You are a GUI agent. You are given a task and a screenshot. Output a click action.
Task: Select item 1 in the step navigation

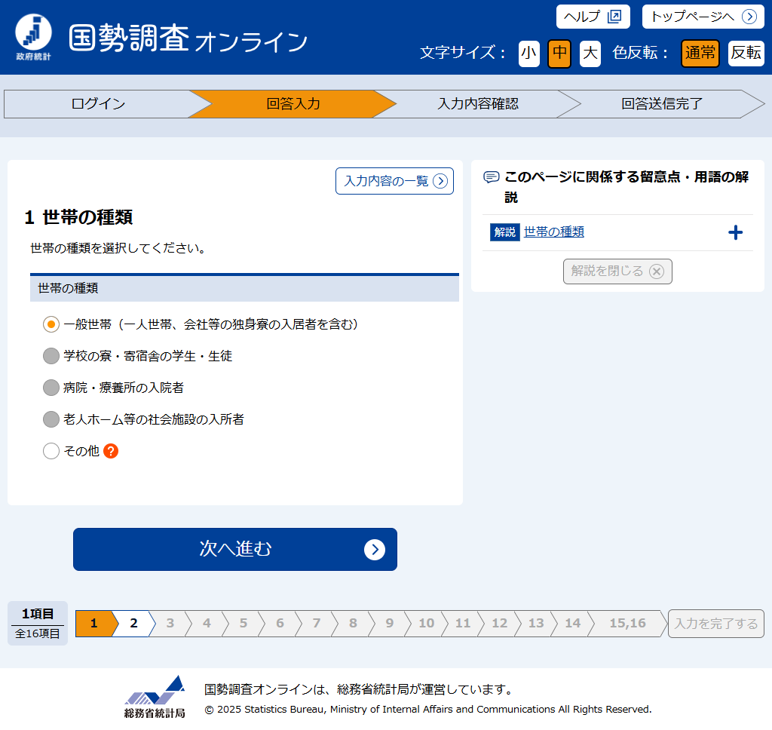coord(94,623)
